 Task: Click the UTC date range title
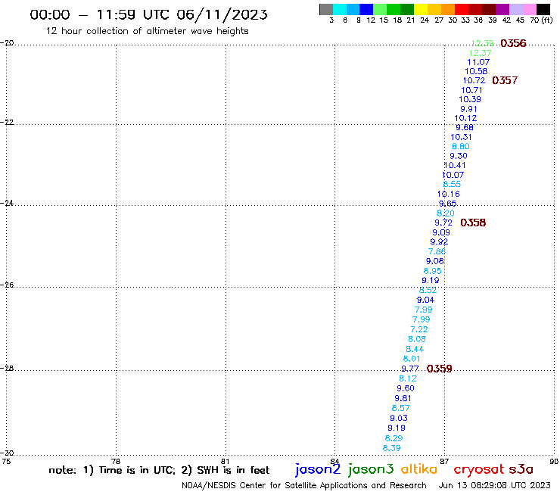(148, 14)
